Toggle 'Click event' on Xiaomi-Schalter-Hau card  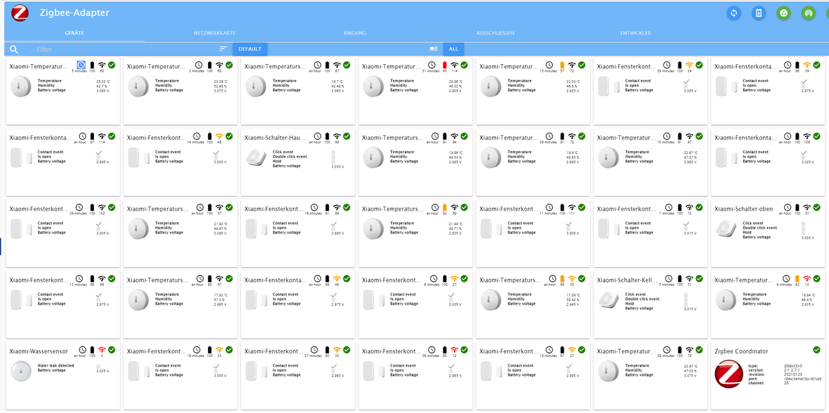(333, 152)
